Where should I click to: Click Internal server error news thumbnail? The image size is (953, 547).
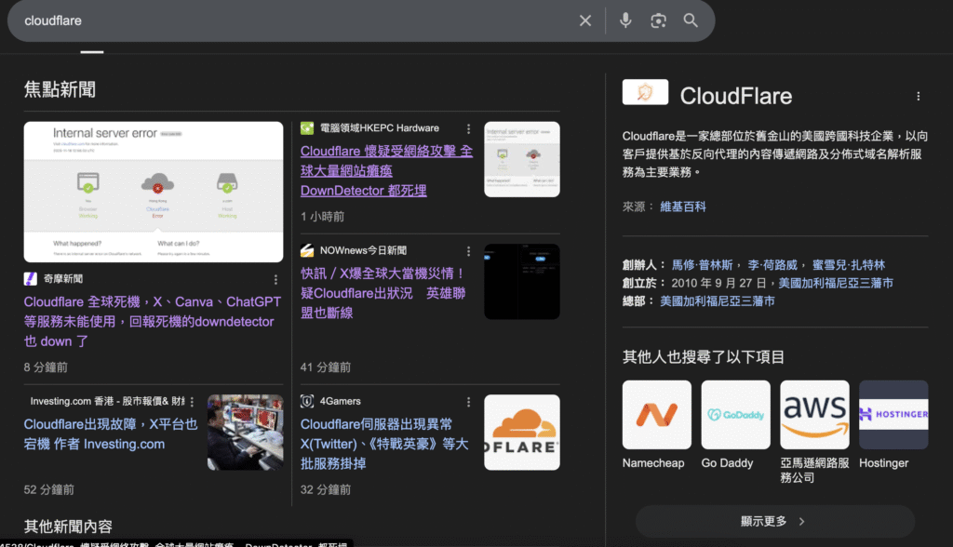tap(154, 192)
